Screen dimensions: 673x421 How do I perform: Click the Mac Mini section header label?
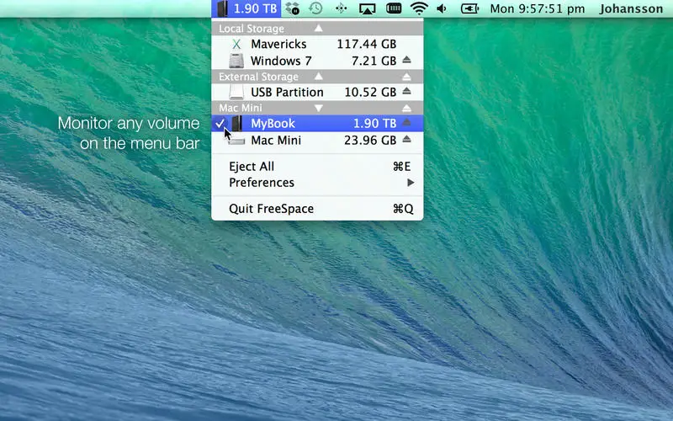click(241, 108)
